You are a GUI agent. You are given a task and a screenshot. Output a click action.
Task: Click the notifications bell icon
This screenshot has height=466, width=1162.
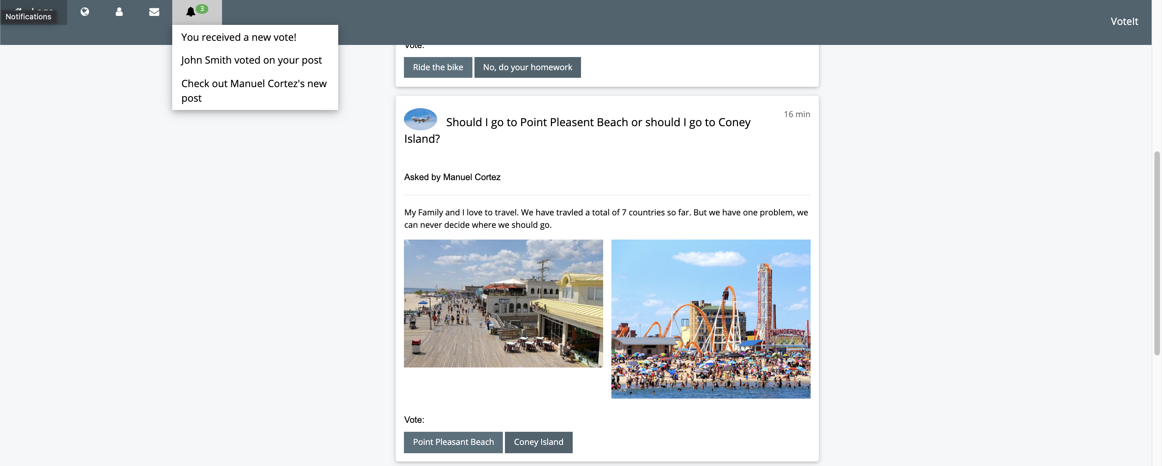[191, 12]
